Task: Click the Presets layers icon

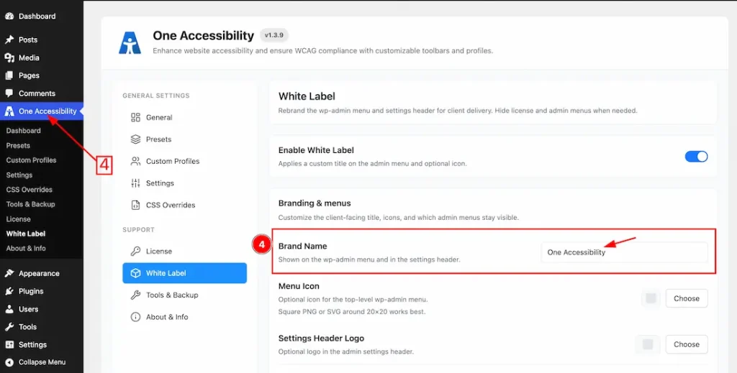Action: pos(135,139)
